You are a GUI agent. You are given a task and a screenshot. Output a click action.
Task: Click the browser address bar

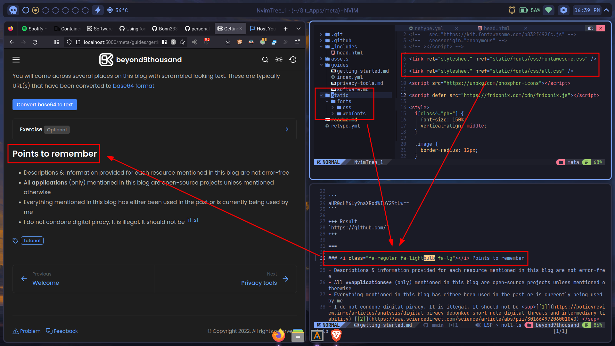122,42
